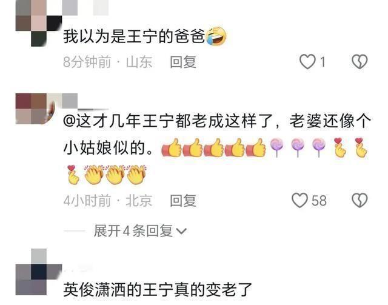Image resolution: width=388 pixels, height=305 pixels.
Task: Like the Beijing comment showing 58 likes
Action: click(x=299, y=200)
